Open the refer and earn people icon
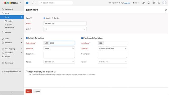169x95 pixels. (x=143, y=3)
